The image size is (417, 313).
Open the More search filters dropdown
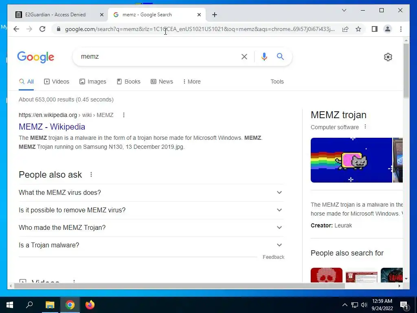[192, 82]
